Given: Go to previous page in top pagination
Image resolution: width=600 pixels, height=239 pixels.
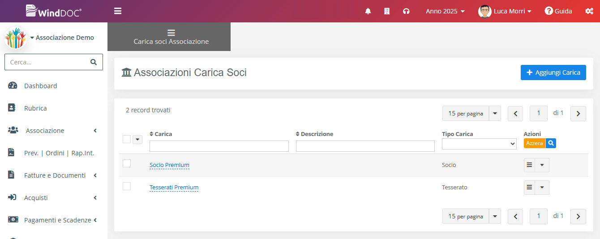Looking at the screenshot, I should (x=515, y=114).
